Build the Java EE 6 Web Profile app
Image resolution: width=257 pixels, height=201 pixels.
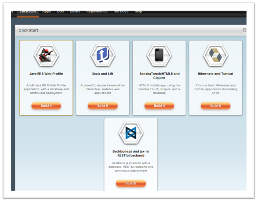point(46,106)
